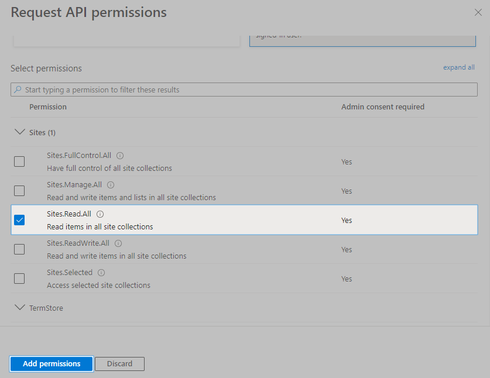
Task: Click info icon next to Sites.Read.All
Action: [x=100, y=214]
